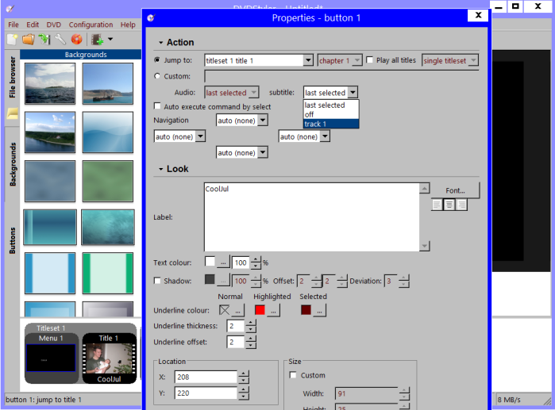Select the Jump to radio button

click(x=157, y=60)
